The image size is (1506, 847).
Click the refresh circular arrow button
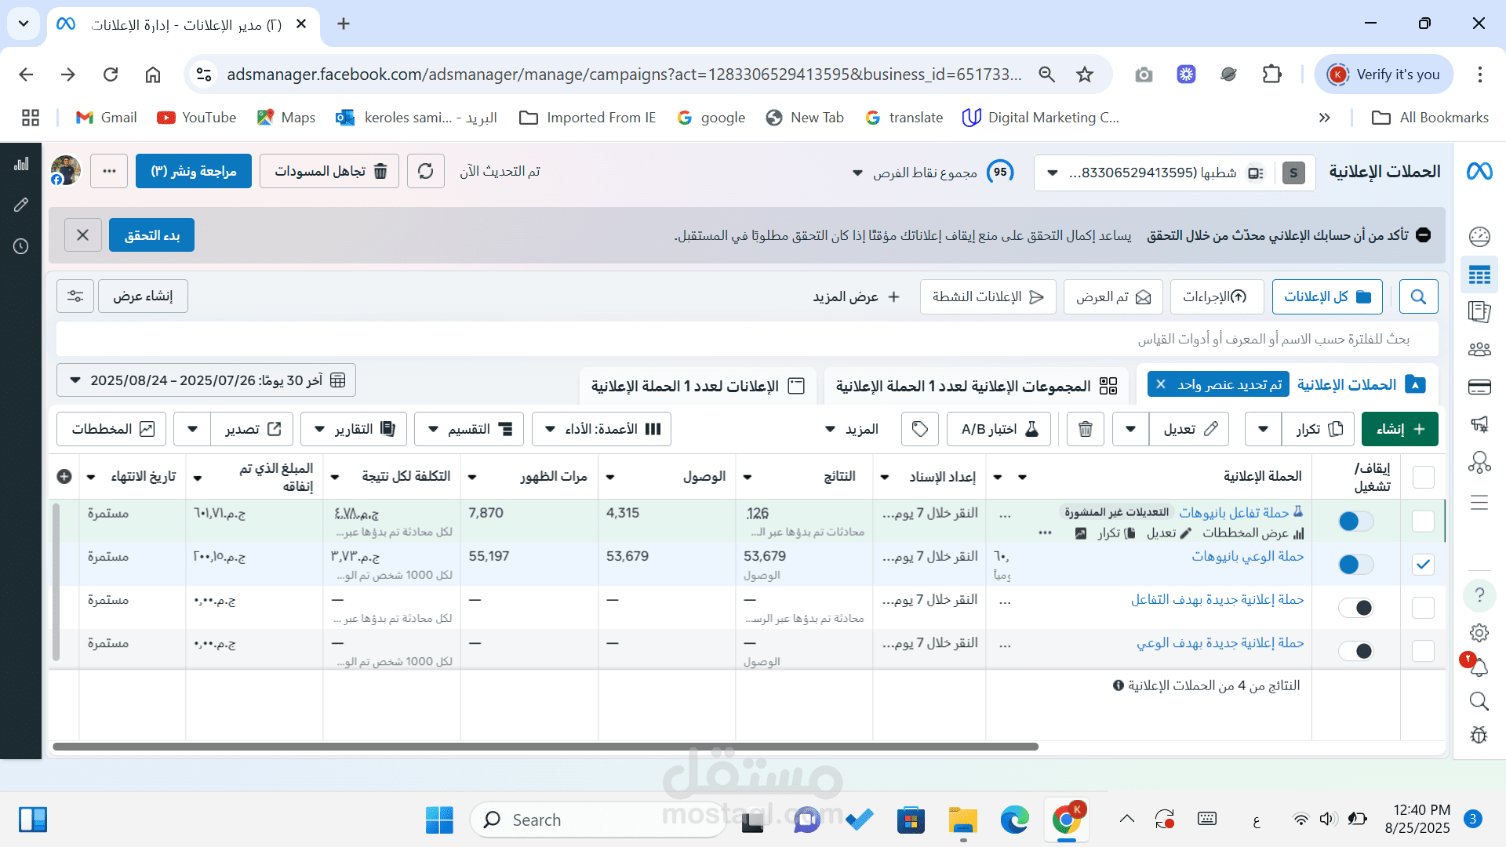click(426, 171)
